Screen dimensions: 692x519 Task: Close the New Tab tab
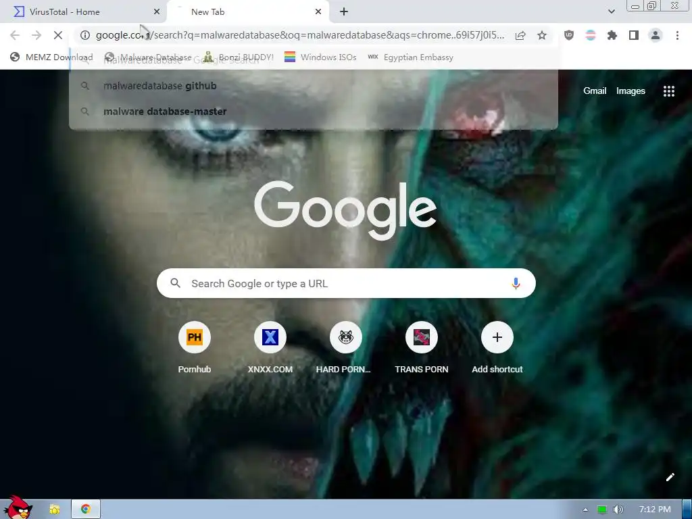click(x=318, y=12)
